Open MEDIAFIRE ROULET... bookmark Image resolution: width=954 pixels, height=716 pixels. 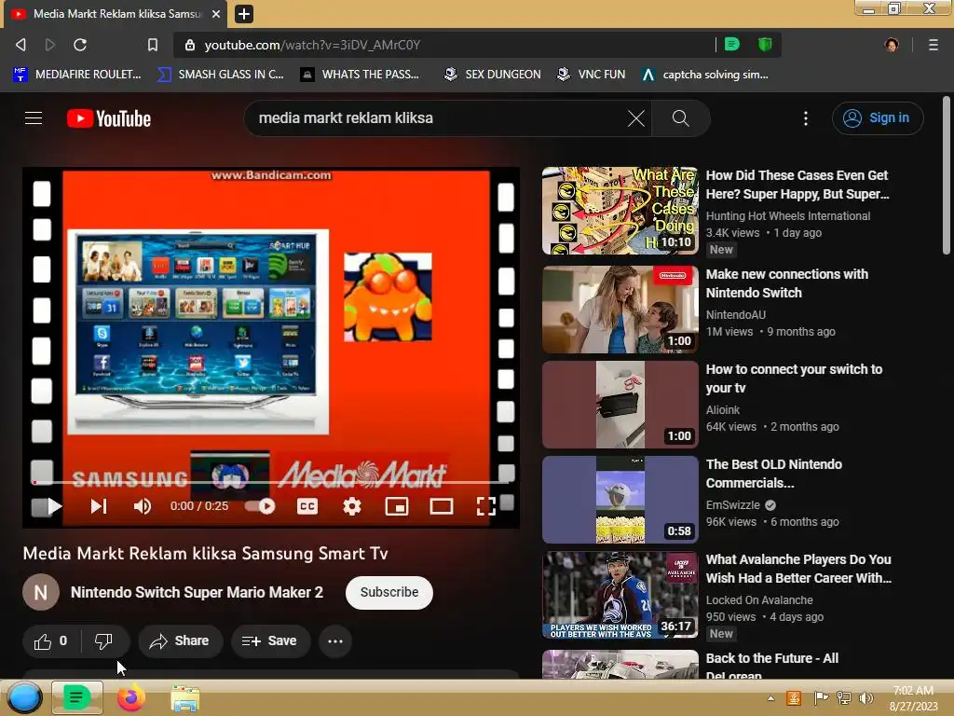coord(76,75)
